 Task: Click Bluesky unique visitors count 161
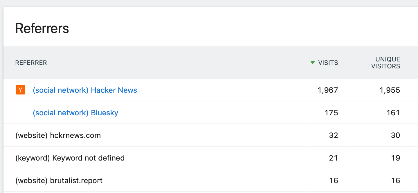393,113
